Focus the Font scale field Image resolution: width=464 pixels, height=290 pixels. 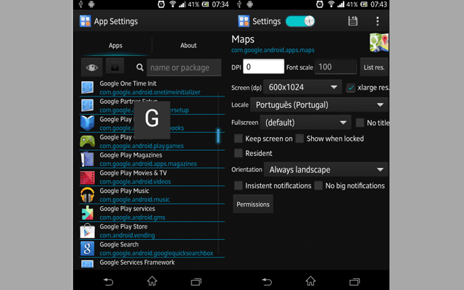[336, 67]
